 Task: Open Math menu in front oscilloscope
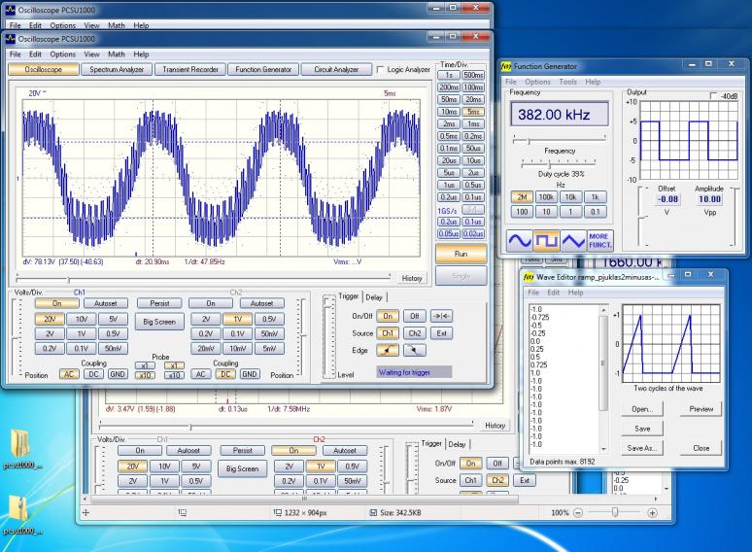point(116,54)
